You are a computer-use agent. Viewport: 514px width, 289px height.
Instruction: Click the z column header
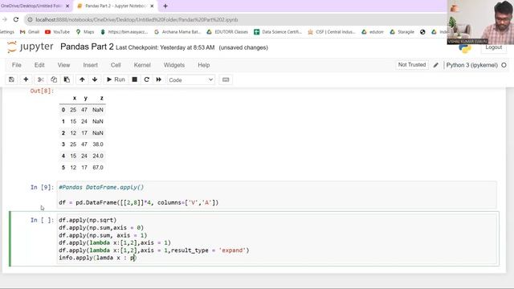pos(102,98)
